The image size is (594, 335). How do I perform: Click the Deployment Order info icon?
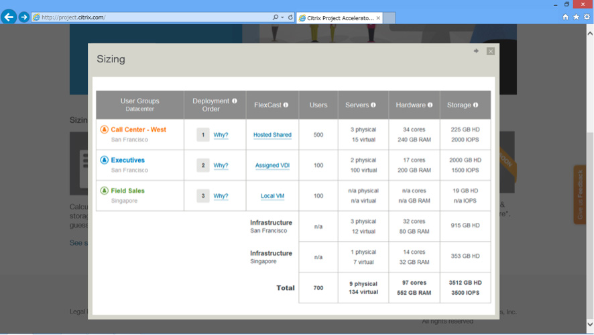click(235, 101)
